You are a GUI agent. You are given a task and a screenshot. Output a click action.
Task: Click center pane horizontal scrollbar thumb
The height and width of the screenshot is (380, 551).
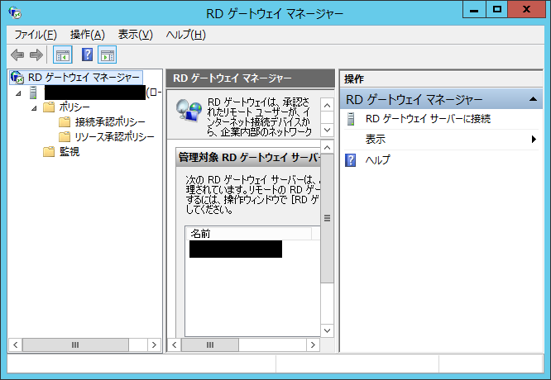pos(210,345)
